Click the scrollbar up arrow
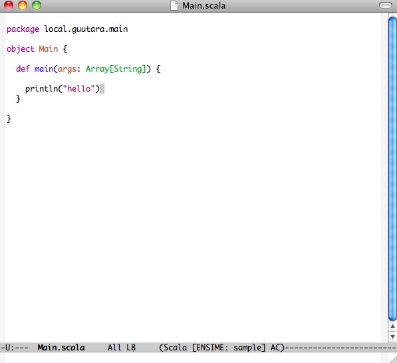Screen dimensions: 397x363 tap(392, 327)
